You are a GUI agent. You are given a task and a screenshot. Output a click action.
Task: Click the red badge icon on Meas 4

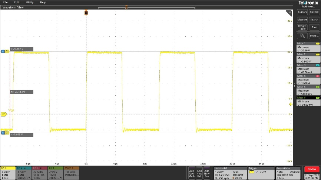tap(317, 76)
